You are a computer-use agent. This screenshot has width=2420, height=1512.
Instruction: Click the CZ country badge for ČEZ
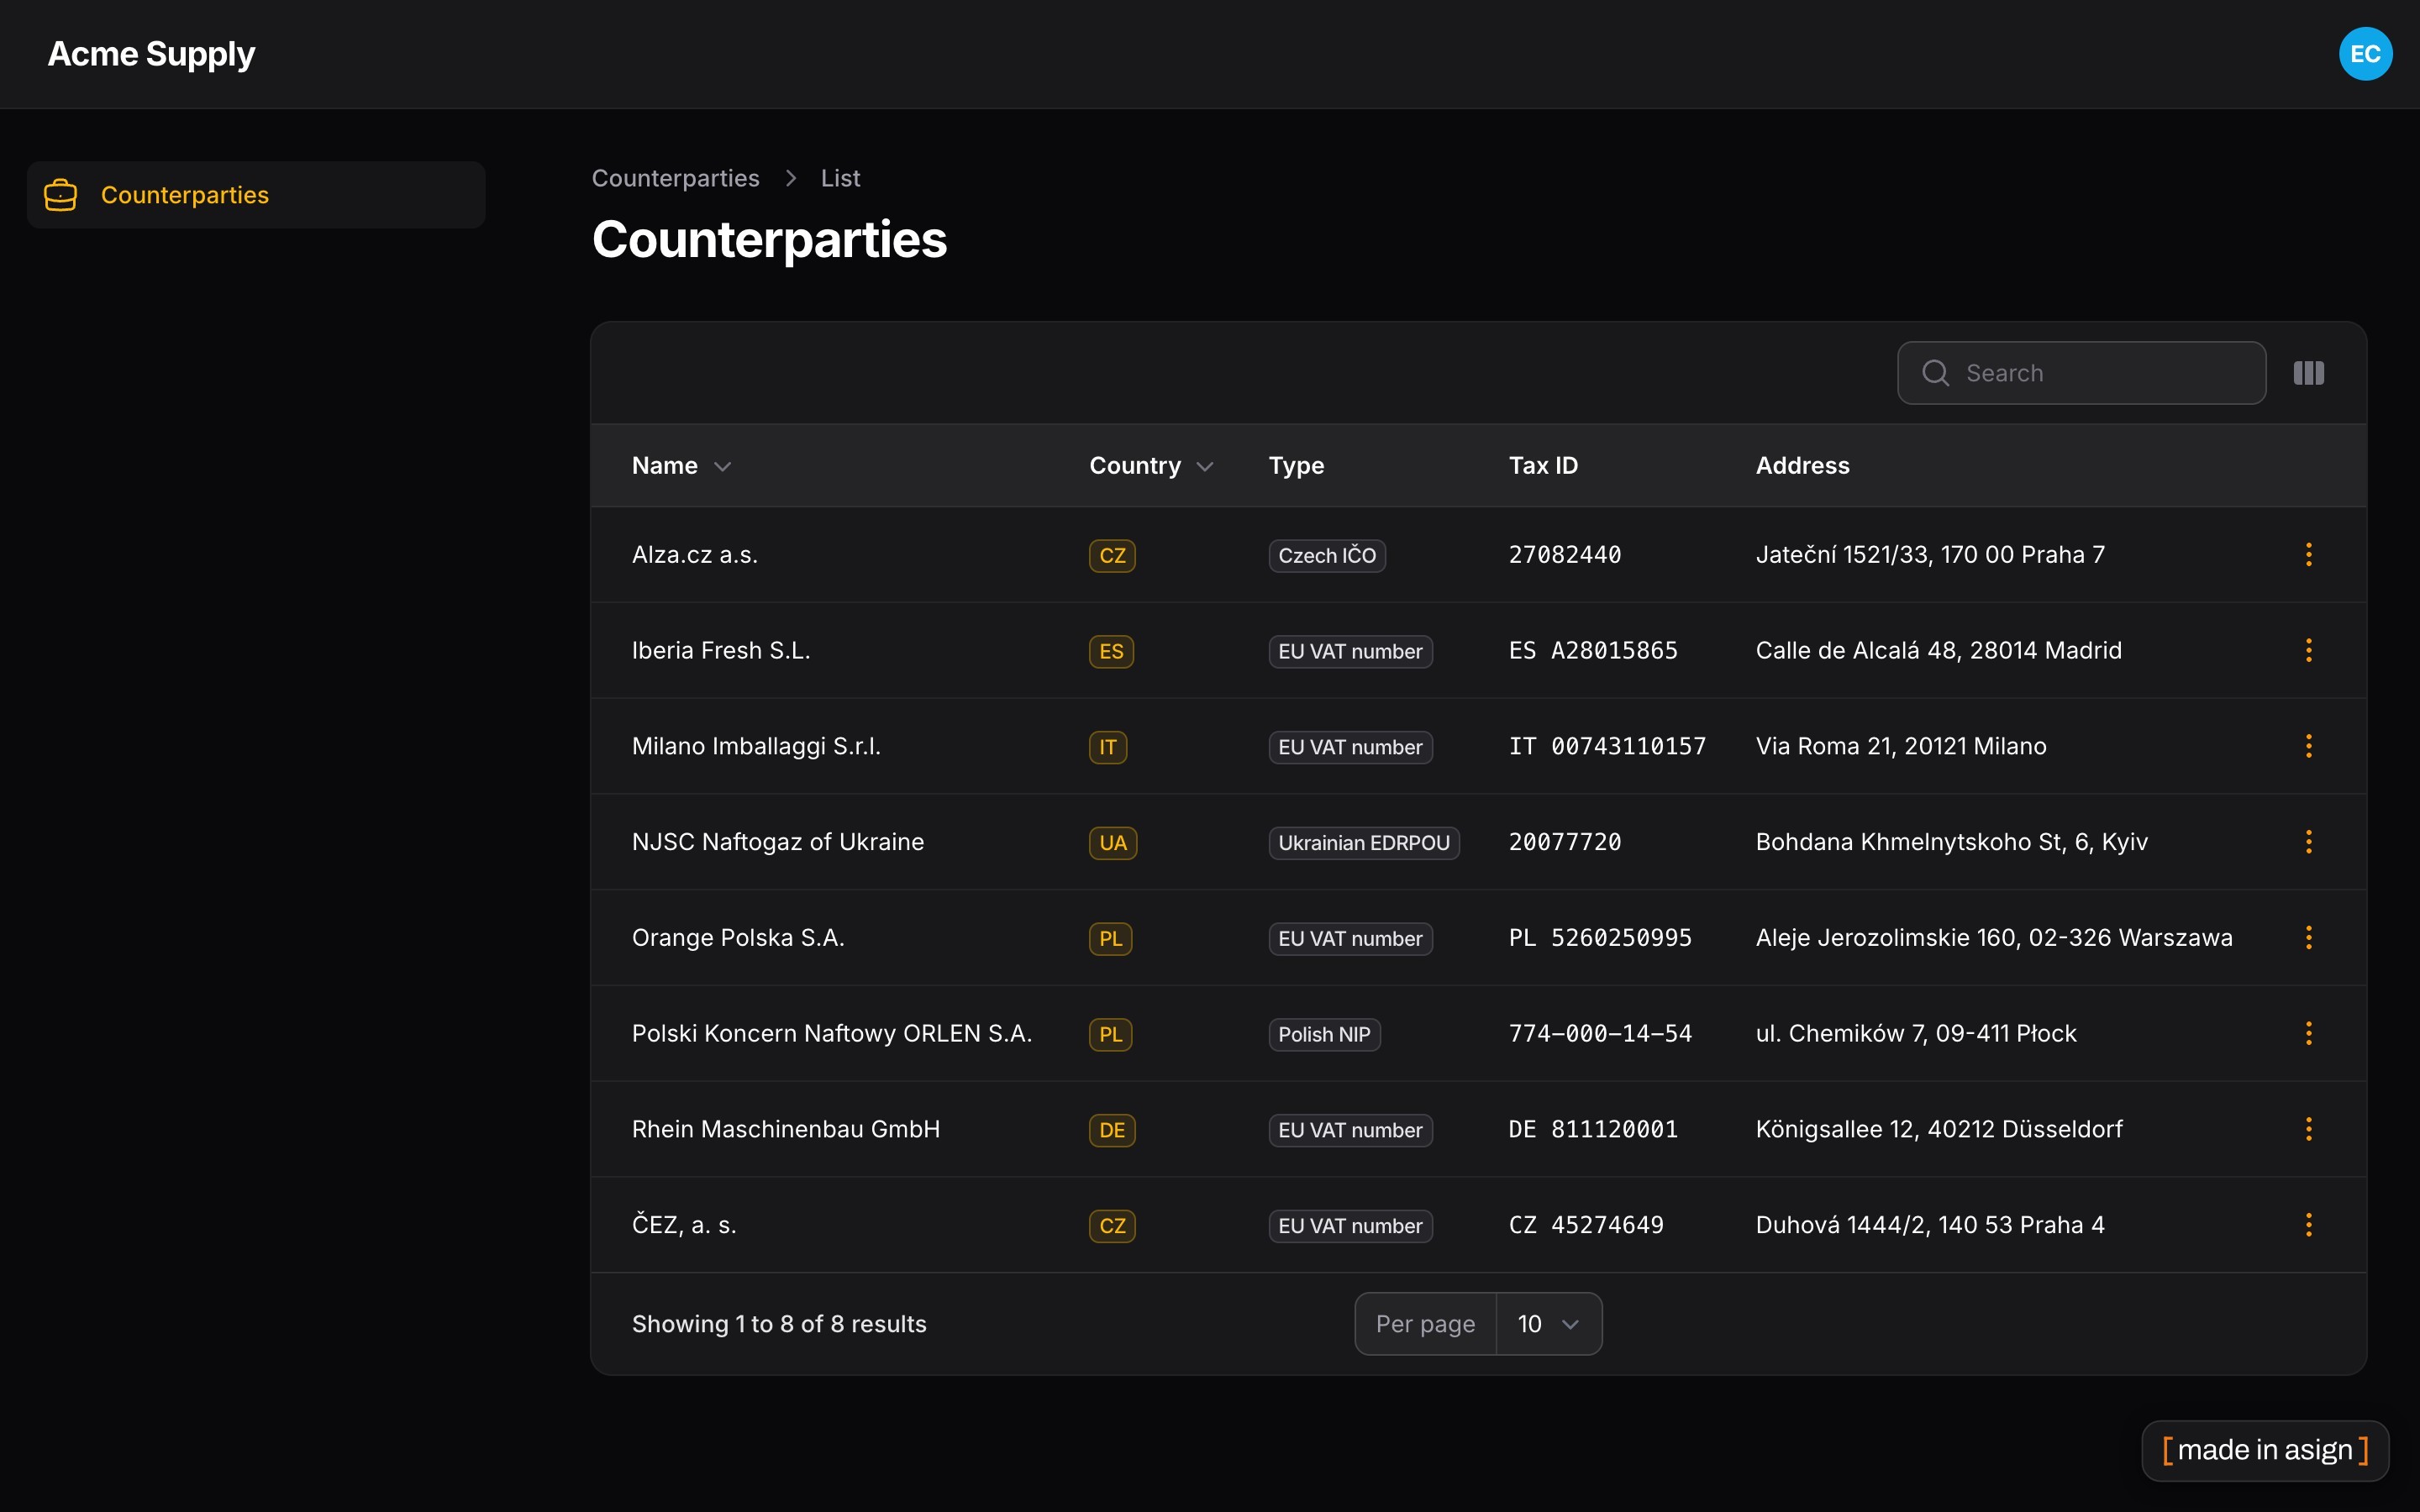[x=1112, y=1226]
